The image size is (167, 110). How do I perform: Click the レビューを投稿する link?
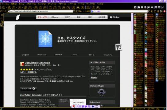point(29,72)
